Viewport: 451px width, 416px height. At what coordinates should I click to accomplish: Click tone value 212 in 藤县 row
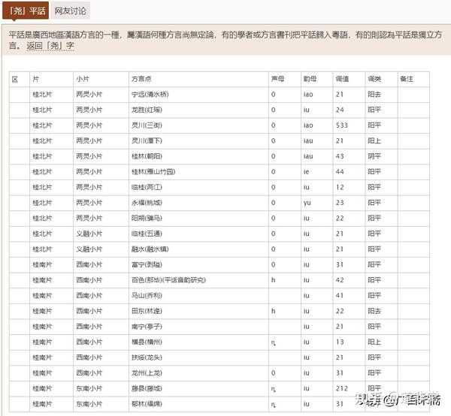[342, 389]
